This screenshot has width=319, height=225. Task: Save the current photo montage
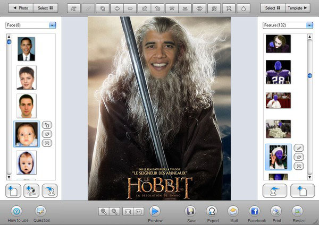click(x=190, y=211)
